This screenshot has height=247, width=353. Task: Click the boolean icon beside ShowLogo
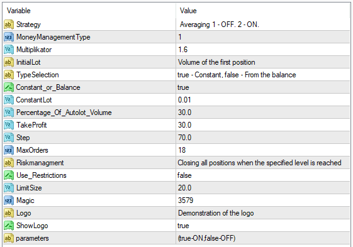click(x=9, y=226)
